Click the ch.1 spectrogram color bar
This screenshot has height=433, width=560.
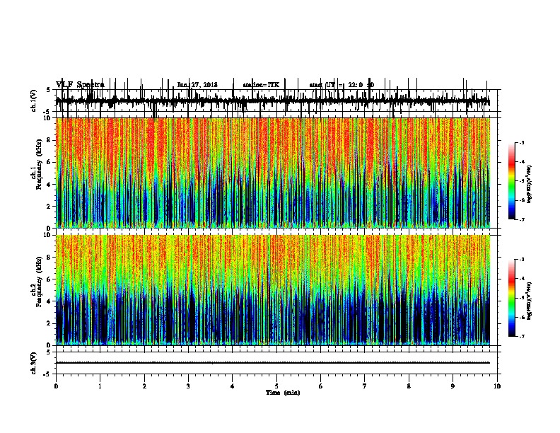512,181
